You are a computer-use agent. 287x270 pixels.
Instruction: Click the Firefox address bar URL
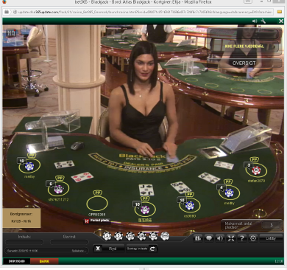(x=145, y=12)
